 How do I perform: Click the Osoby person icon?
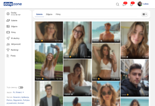tap(8, 14)
